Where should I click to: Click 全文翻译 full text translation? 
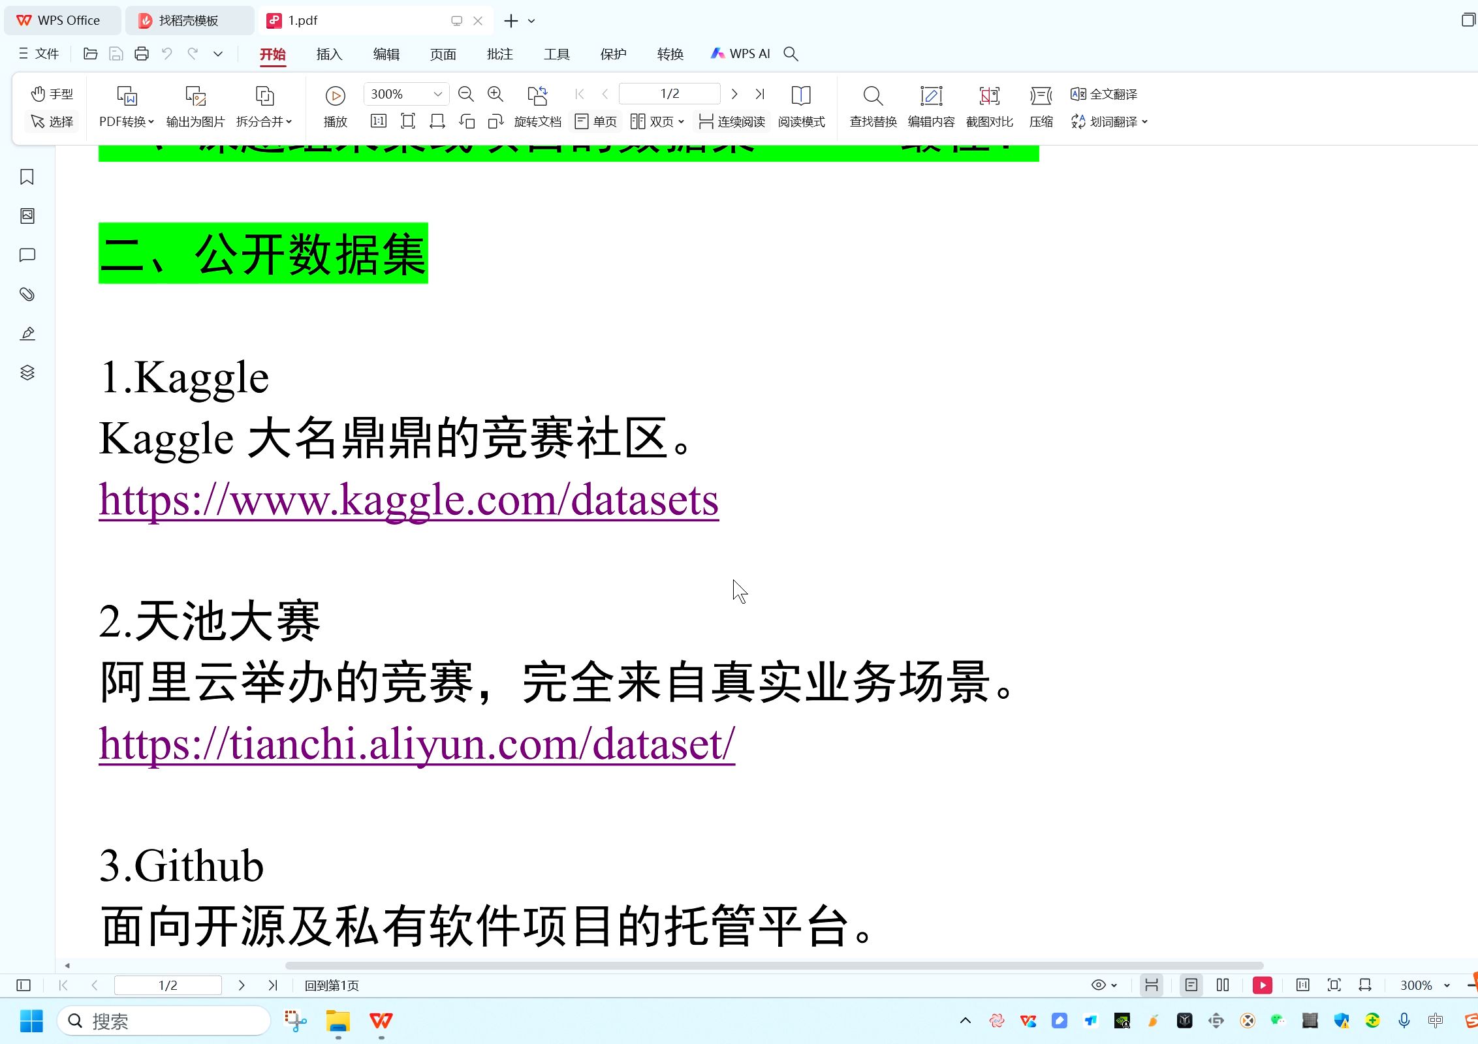coord(1104,94)
